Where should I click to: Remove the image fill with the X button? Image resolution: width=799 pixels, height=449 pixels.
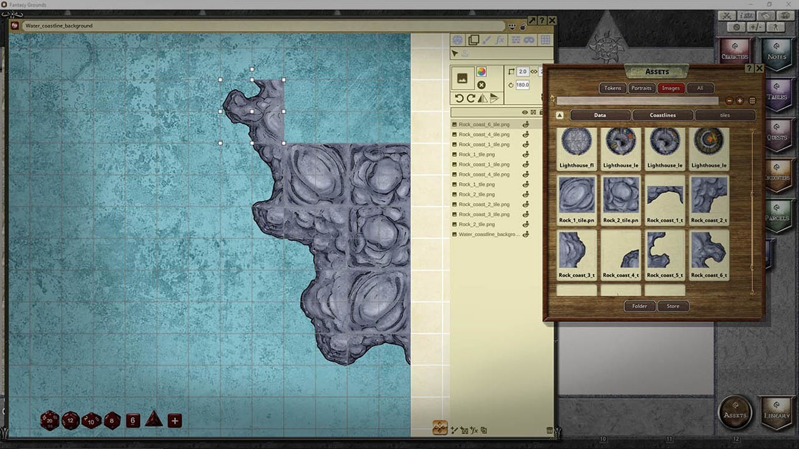(482, 85)
